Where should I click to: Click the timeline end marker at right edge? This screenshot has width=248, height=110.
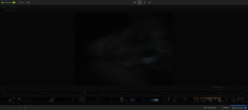pos(247,91)
